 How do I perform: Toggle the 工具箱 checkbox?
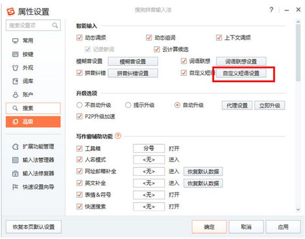point(79,148)
